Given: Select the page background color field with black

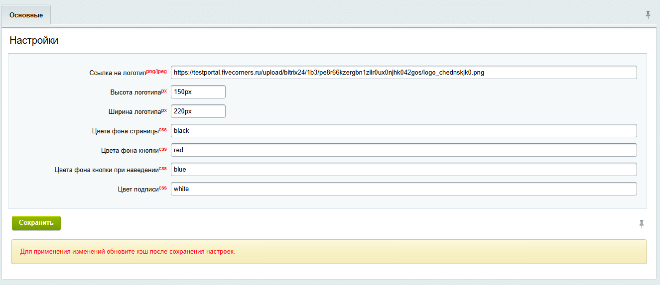Looking at the screenshot, I should pos(403,131).
